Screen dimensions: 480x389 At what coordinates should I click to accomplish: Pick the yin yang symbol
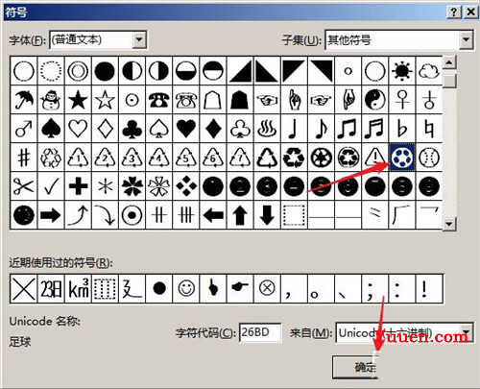(375, 100)
